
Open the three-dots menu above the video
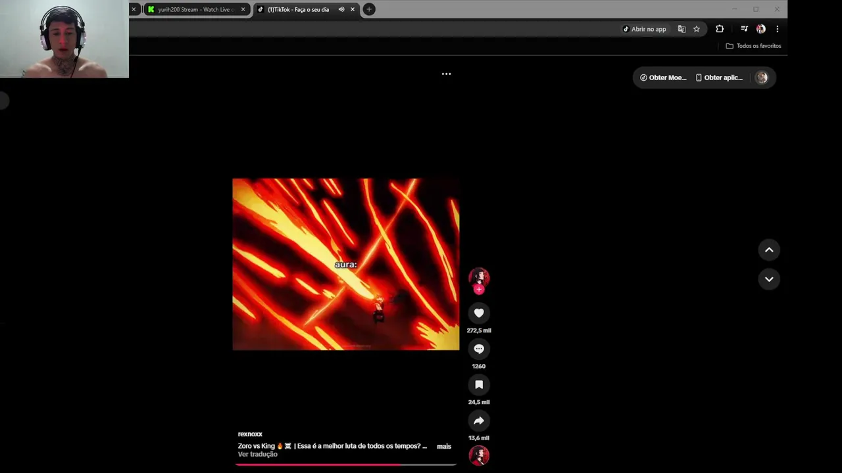pos(446,74)
